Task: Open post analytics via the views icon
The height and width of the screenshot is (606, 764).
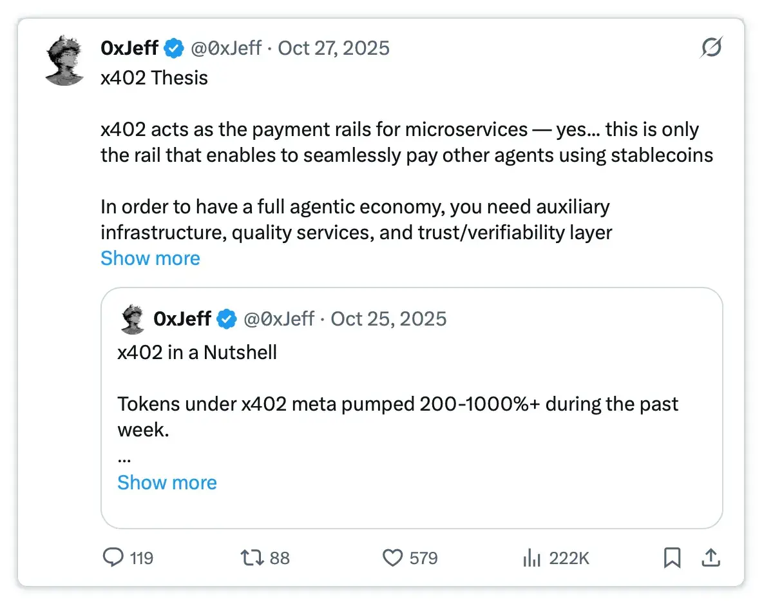Action: (531, 558)
